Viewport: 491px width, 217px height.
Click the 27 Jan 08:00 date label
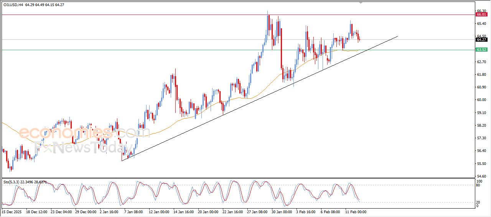[257, 211]
